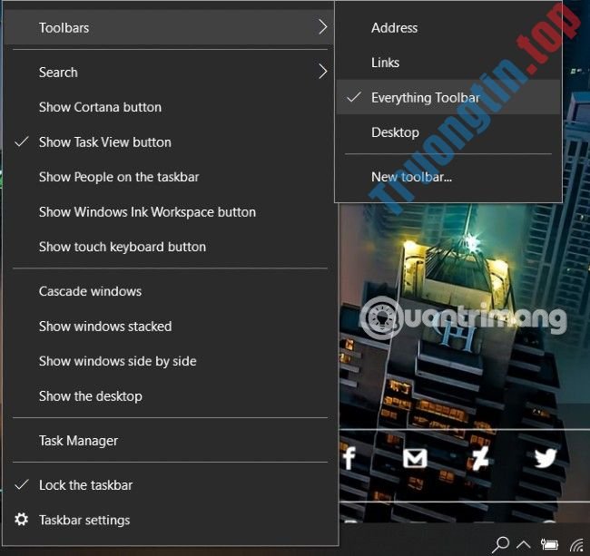Viewport: 590px width, 556px height.
Task: Toggle Lock the taskbar option
Action: click(x=170, y=485)
